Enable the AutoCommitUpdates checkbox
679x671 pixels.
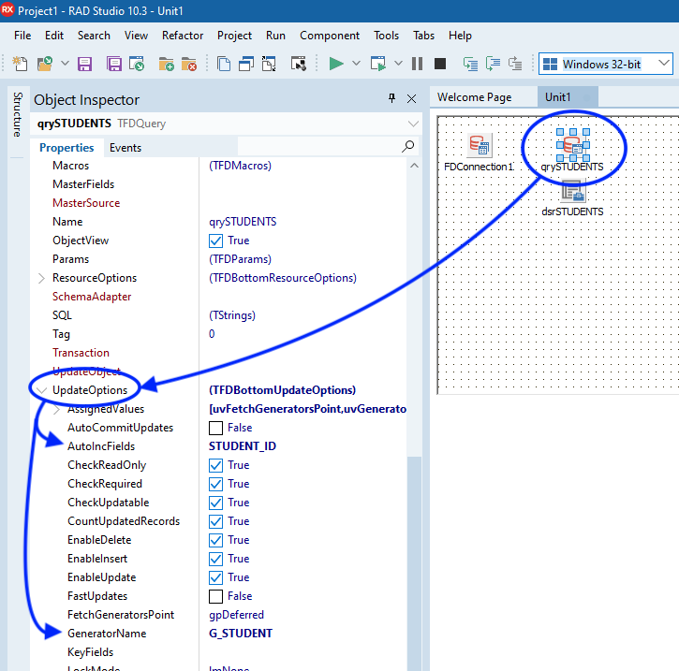[x=216, y=428]
